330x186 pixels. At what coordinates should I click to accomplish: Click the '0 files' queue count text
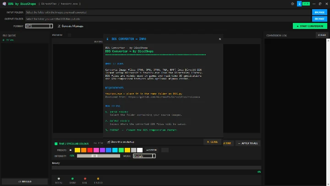8,40
